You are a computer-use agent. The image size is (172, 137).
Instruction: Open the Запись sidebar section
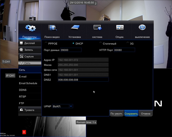(x=30, y=50)
